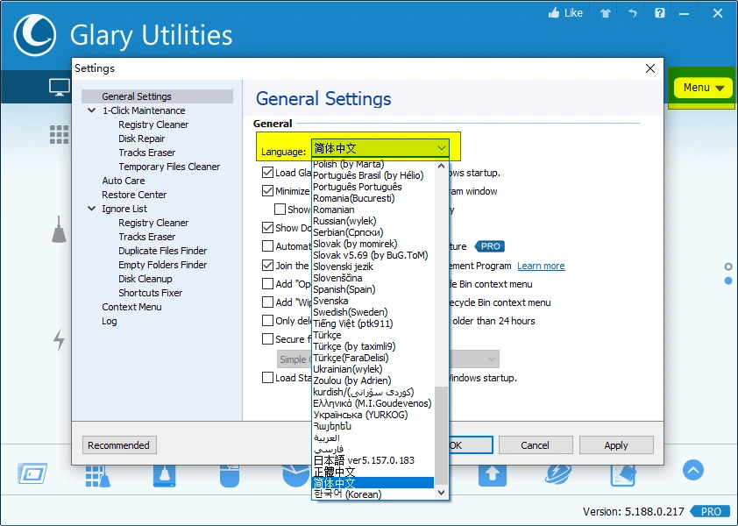Collapse the 1-Click Maintenance tree section
The image size is (738, 526).
click(x=92, y=110)
